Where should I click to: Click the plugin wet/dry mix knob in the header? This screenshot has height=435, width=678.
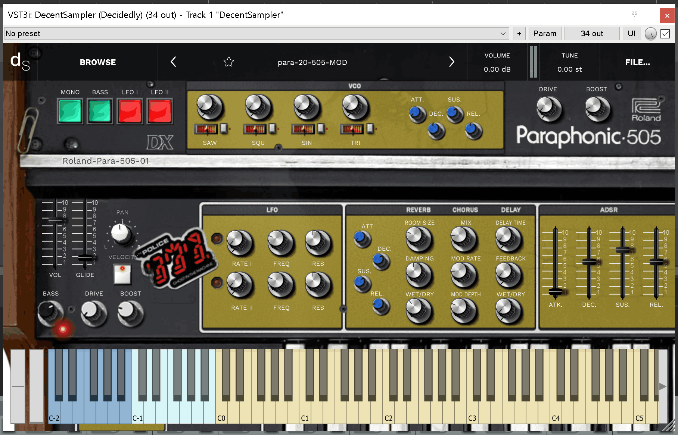[x=650, y=34]
